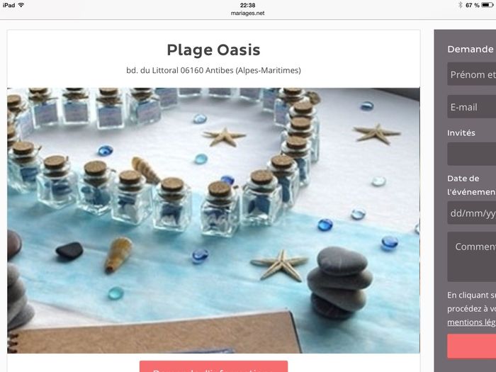Click the red submit button in sidebar
The width and height of the screenshot is (496, 372).
pos(472,346)
